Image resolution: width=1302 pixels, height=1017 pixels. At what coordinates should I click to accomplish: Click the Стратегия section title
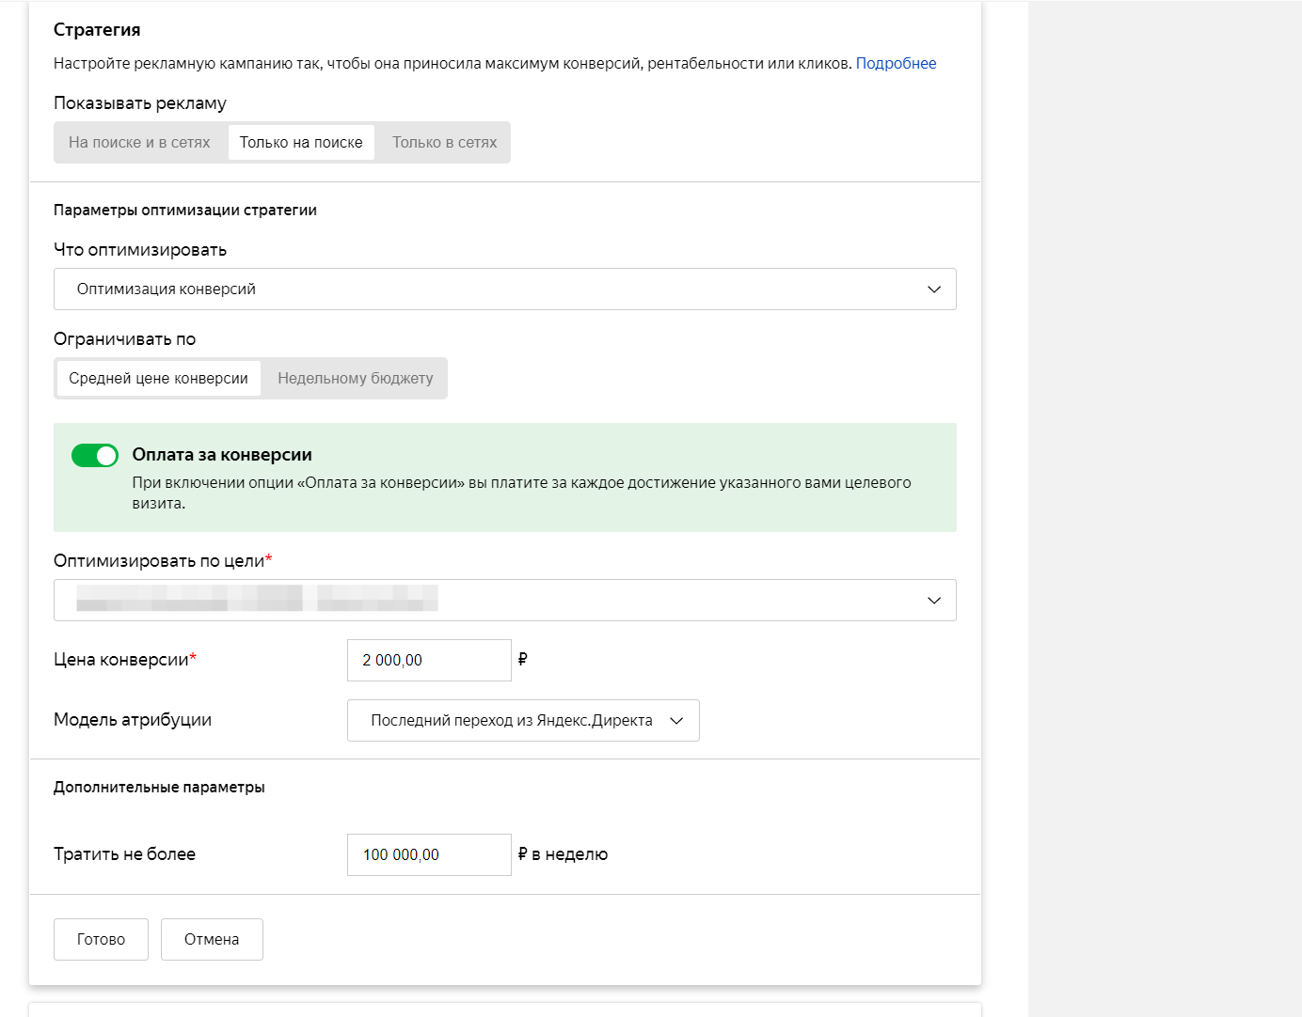click(x=97, y=30)
